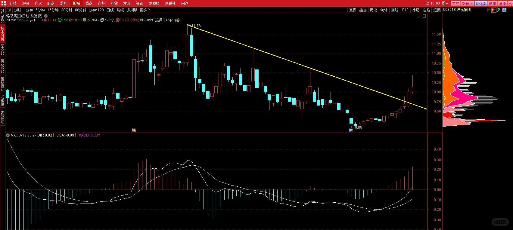This screenshot has height=230, width=513.
Task: Click the 跌停卖 button
Action: pyautogui.click(x=481, y=3)
